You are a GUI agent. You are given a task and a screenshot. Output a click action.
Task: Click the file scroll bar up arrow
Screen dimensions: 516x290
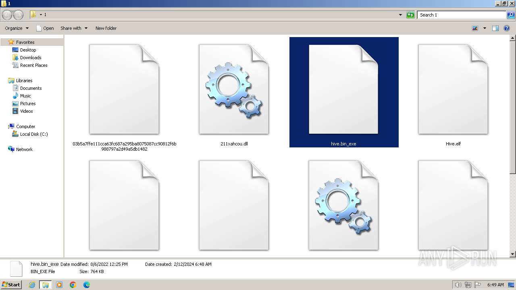[x=513, y=38]
